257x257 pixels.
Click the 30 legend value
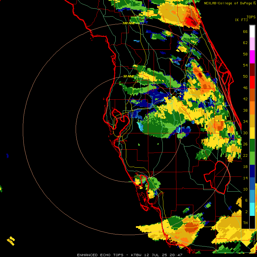click(x=245, y=133)
